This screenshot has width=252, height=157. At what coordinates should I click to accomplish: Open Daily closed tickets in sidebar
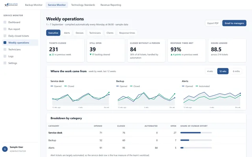click(x=20, y=36)
